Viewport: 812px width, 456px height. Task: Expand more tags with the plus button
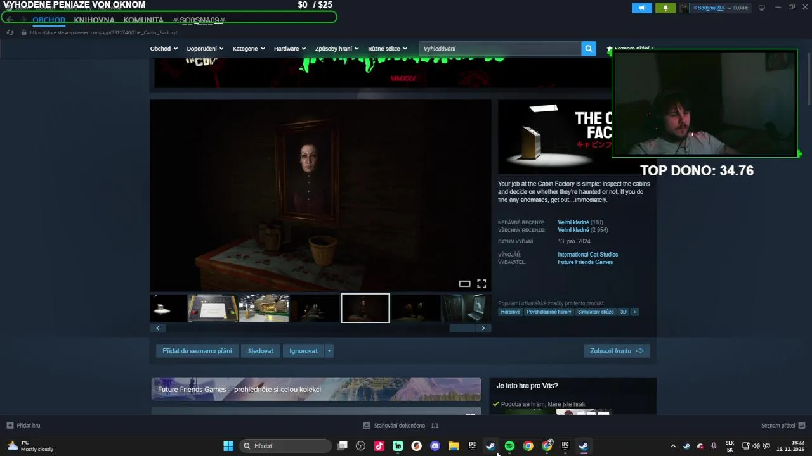click(634, 312)
